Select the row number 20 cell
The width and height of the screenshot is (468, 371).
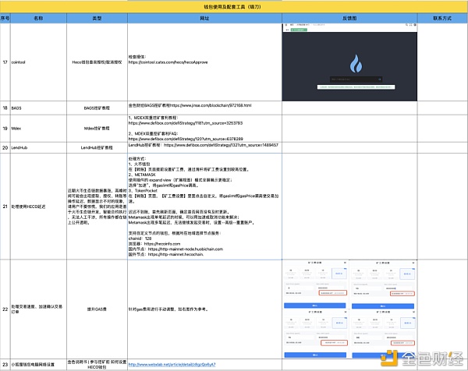(x=5, y=147)
